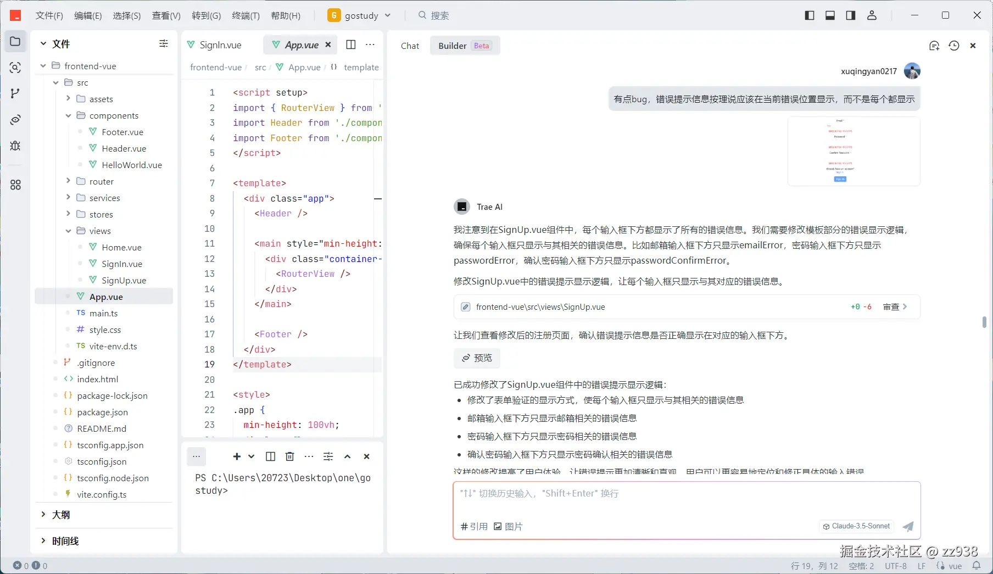
Task: Toggle the bottom panel layout
Action: click(x=830, y=15)
